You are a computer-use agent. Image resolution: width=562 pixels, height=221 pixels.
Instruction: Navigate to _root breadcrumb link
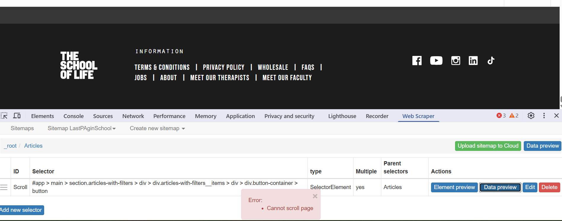(x=11, y=146)
